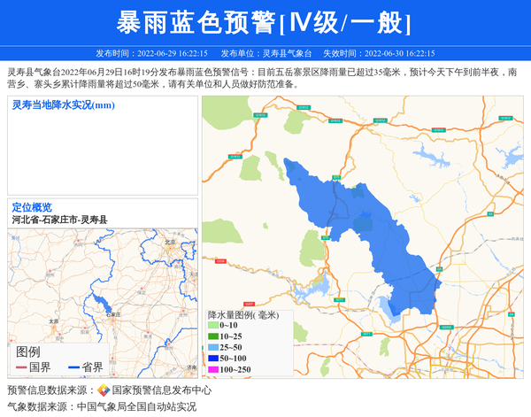Click the 10~25 dark green legend swatch

[x=212, y=337]
